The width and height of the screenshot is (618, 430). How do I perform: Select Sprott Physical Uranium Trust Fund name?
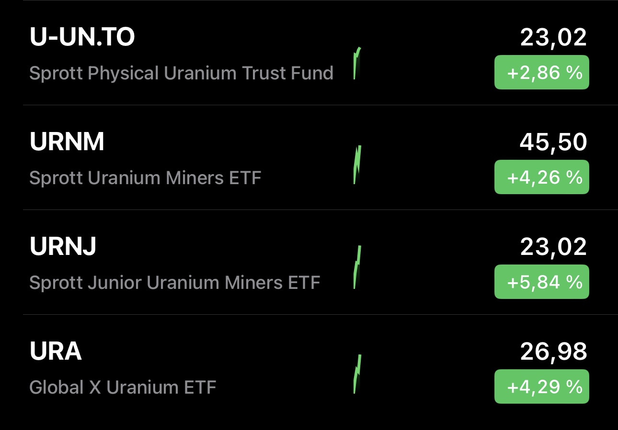pos(181,73)
